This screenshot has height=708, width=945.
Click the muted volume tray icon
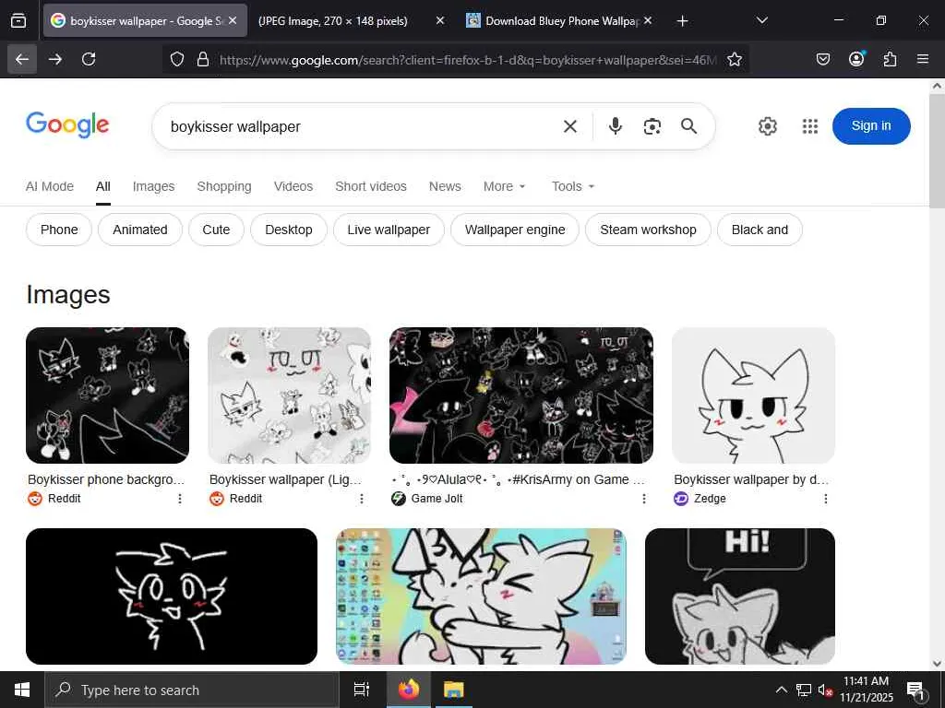click(x=825, y=690)
